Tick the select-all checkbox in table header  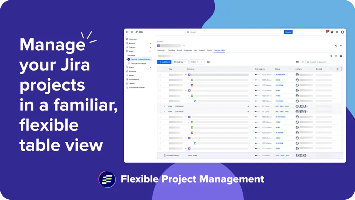click(160, 69)
